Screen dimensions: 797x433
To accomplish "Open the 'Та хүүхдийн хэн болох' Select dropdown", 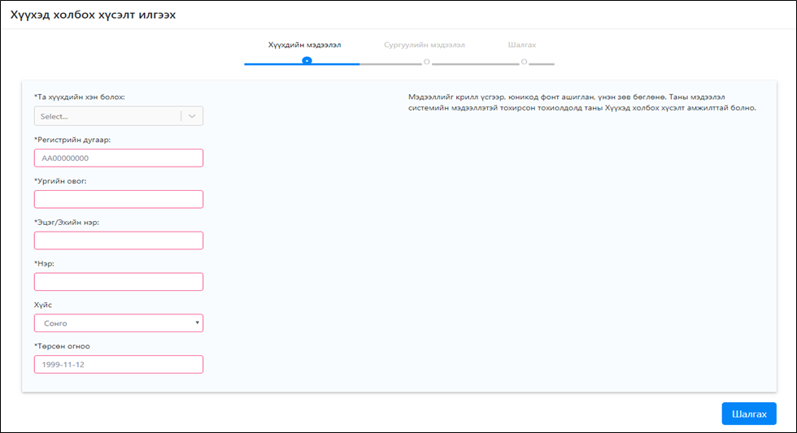I will coord(119,115).
